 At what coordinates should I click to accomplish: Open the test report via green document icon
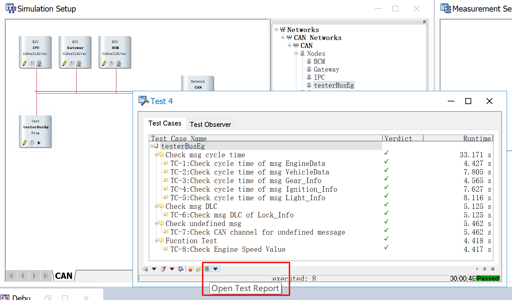click(207, 269)
